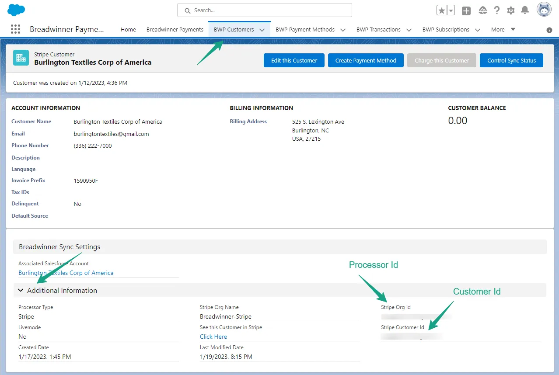
Task: Open the More navigation dropdown
Action: [503, 29]
